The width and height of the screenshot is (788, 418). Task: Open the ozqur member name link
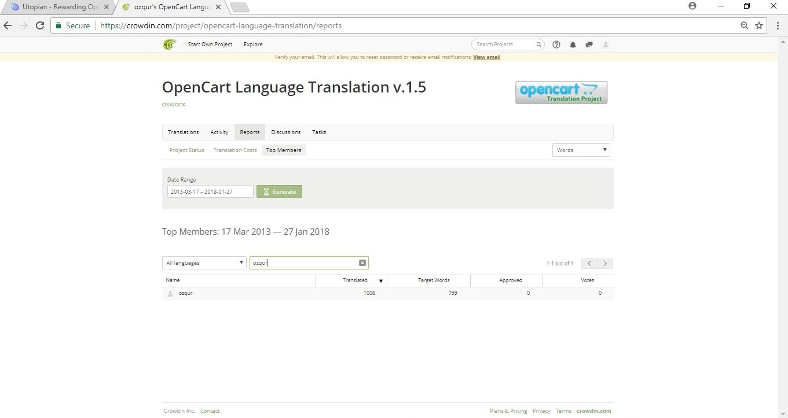click(185, 293)
